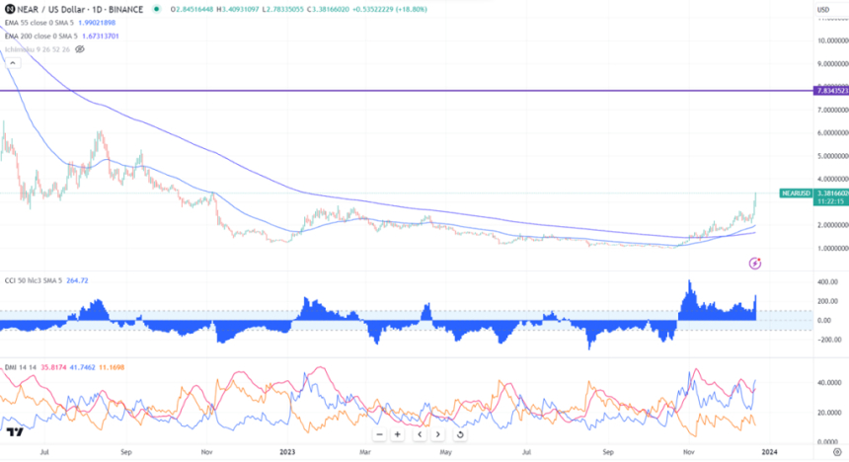
Task: Click the purple lightning bolt event icon
Action: coord(755,263)
